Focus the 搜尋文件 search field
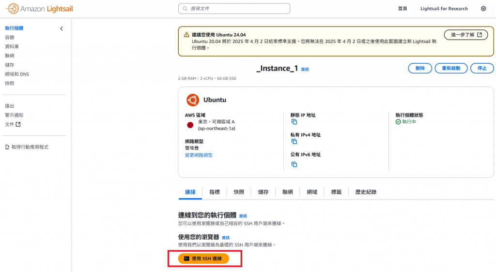Image resolution: width=496 pixels, height=272 pixels. [234, 9]
